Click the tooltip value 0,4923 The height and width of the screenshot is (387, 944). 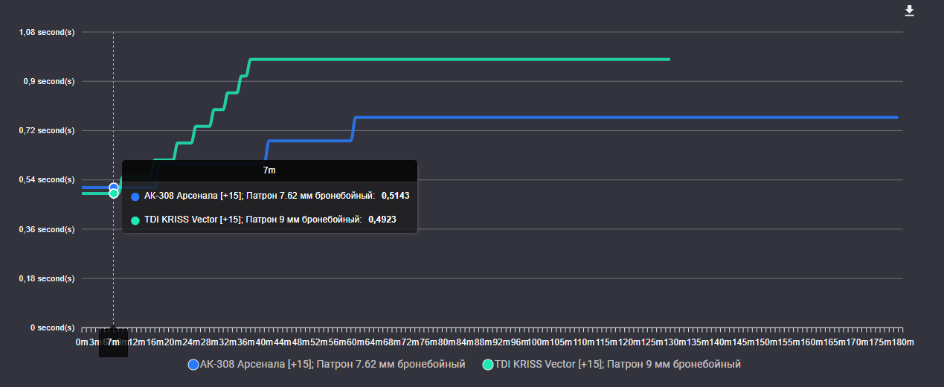(x=382, y=220)
